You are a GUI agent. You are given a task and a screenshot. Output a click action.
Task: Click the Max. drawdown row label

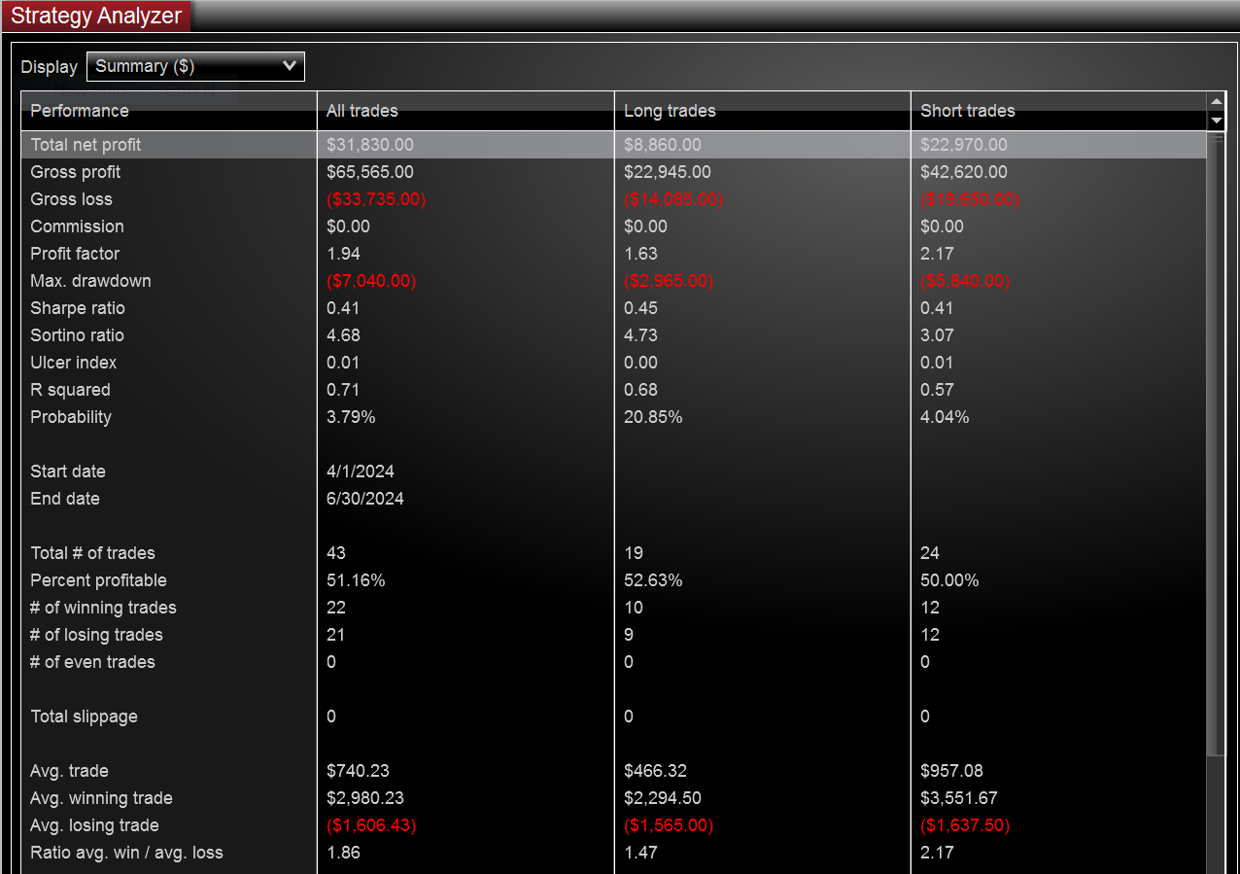90,281
